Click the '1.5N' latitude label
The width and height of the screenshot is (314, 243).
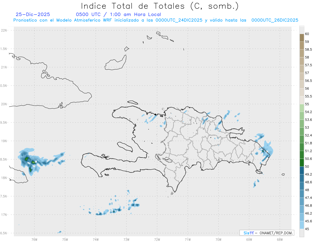[4, 49]
